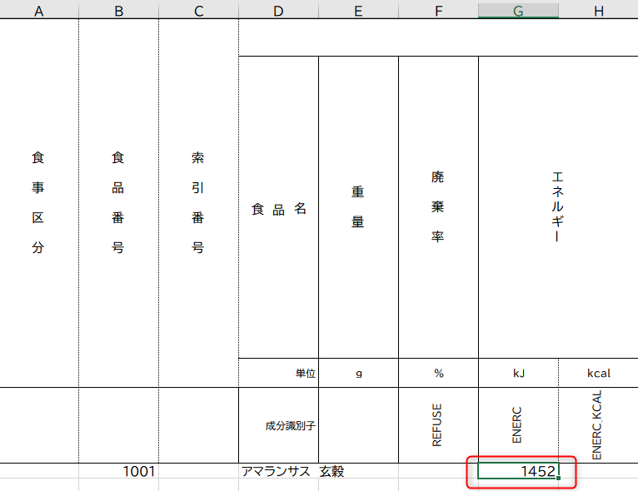This screenshot has width=638, height=491.
Task: Click the g unit cell
Action: [358, 373]
